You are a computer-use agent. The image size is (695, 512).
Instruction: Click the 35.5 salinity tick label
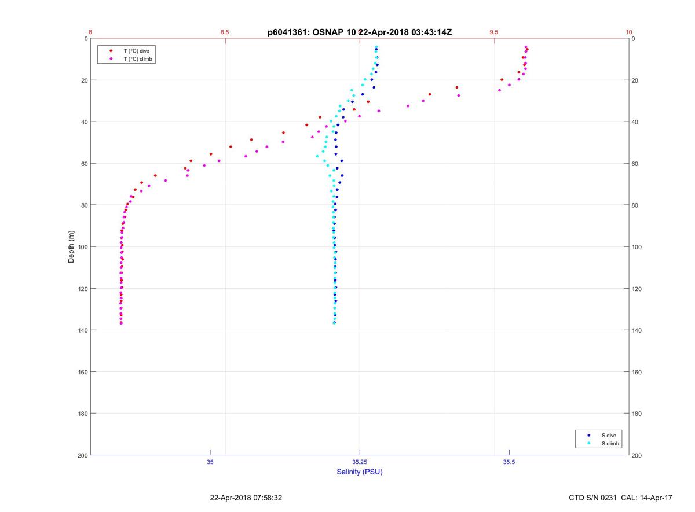click(509, 462)
